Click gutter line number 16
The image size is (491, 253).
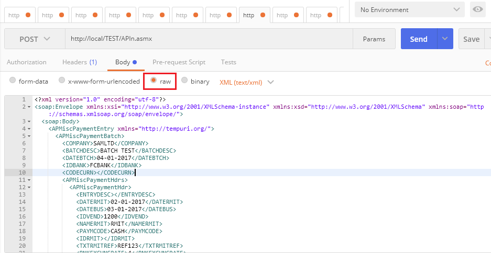[22, 216]
